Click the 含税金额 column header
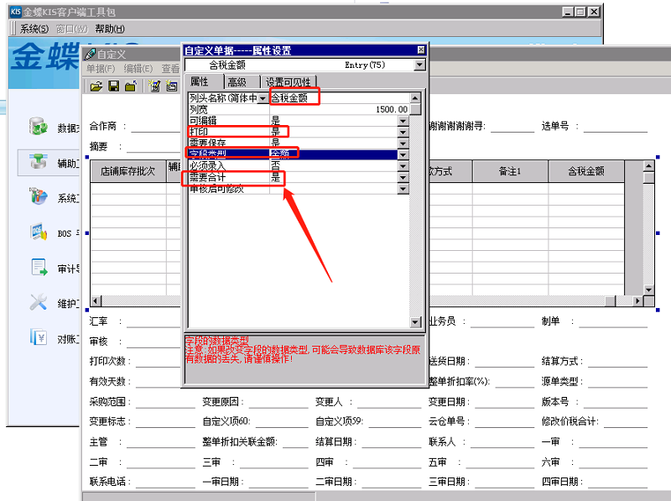The height and width of the screenshot is (501, 671). [586, 171]
